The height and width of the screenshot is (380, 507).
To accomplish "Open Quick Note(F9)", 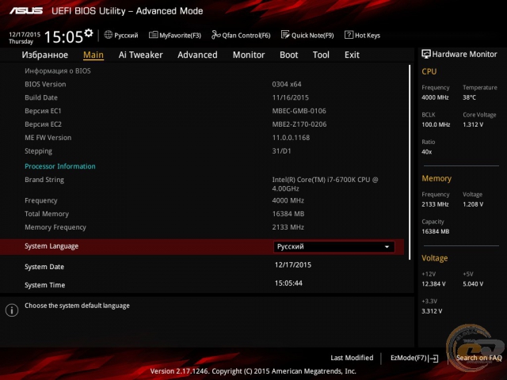I will tap(313, 35).
